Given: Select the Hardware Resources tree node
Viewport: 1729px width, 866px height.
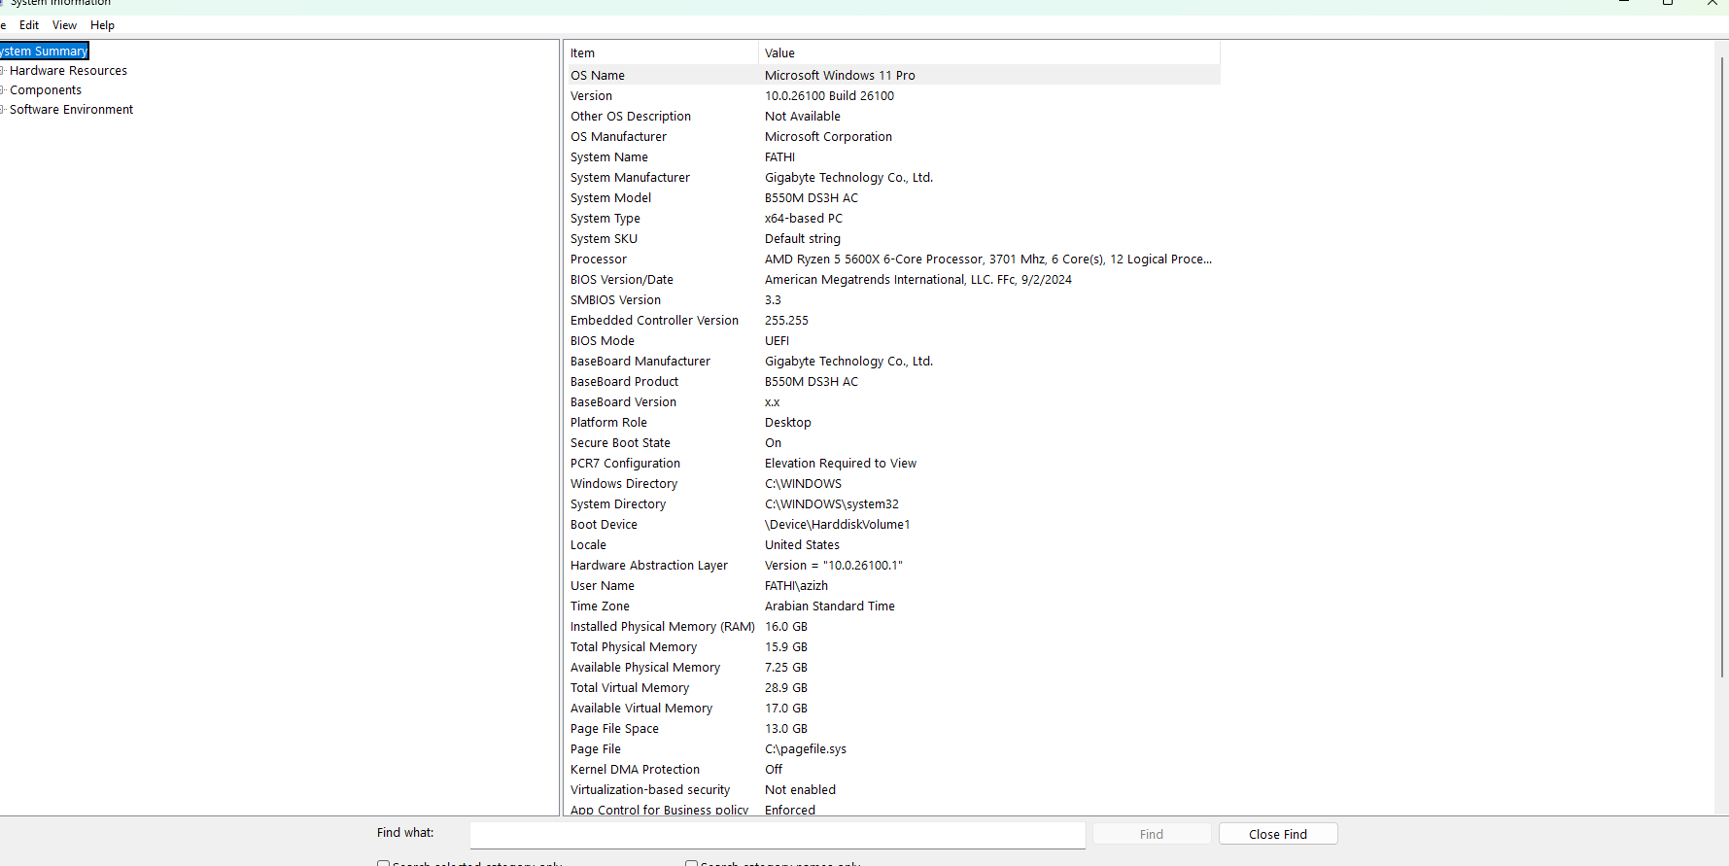Looking at the screenshot, I should [x=68, y=71].
